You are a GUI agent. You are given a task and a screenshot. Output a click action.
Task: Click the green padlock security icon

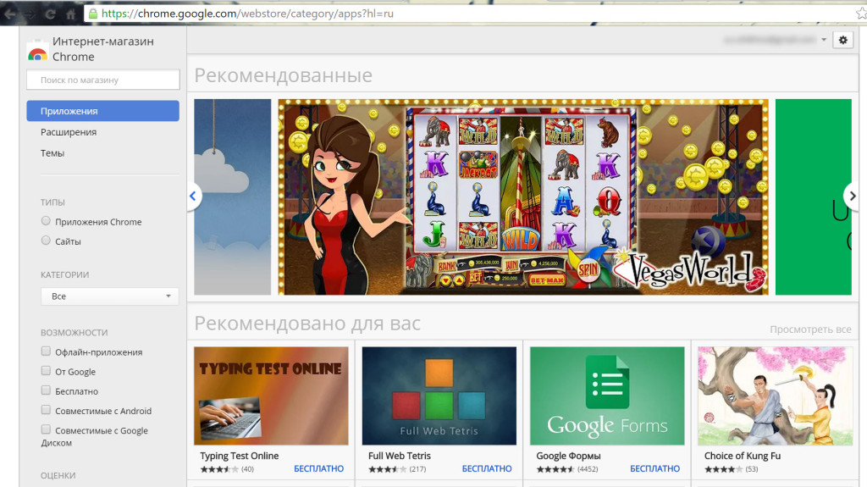[x=93, y=14]
